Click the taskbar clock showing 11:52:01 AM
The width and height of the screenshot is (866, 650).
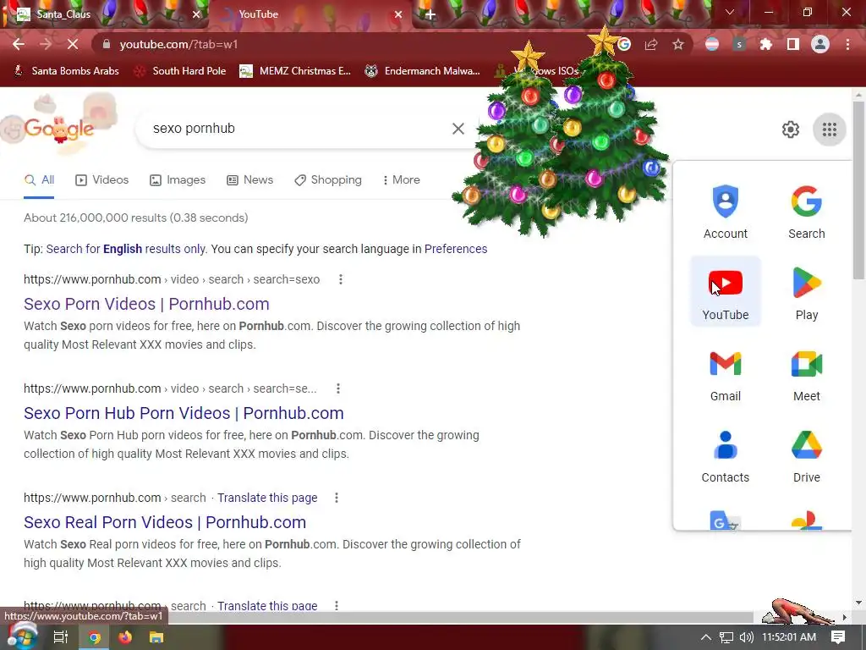789,637
